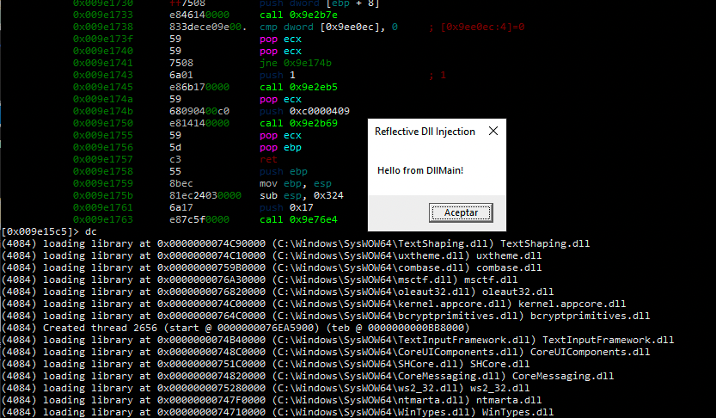Click the Aceptar button in the dialog
The image size is (716, 418).
461,213
